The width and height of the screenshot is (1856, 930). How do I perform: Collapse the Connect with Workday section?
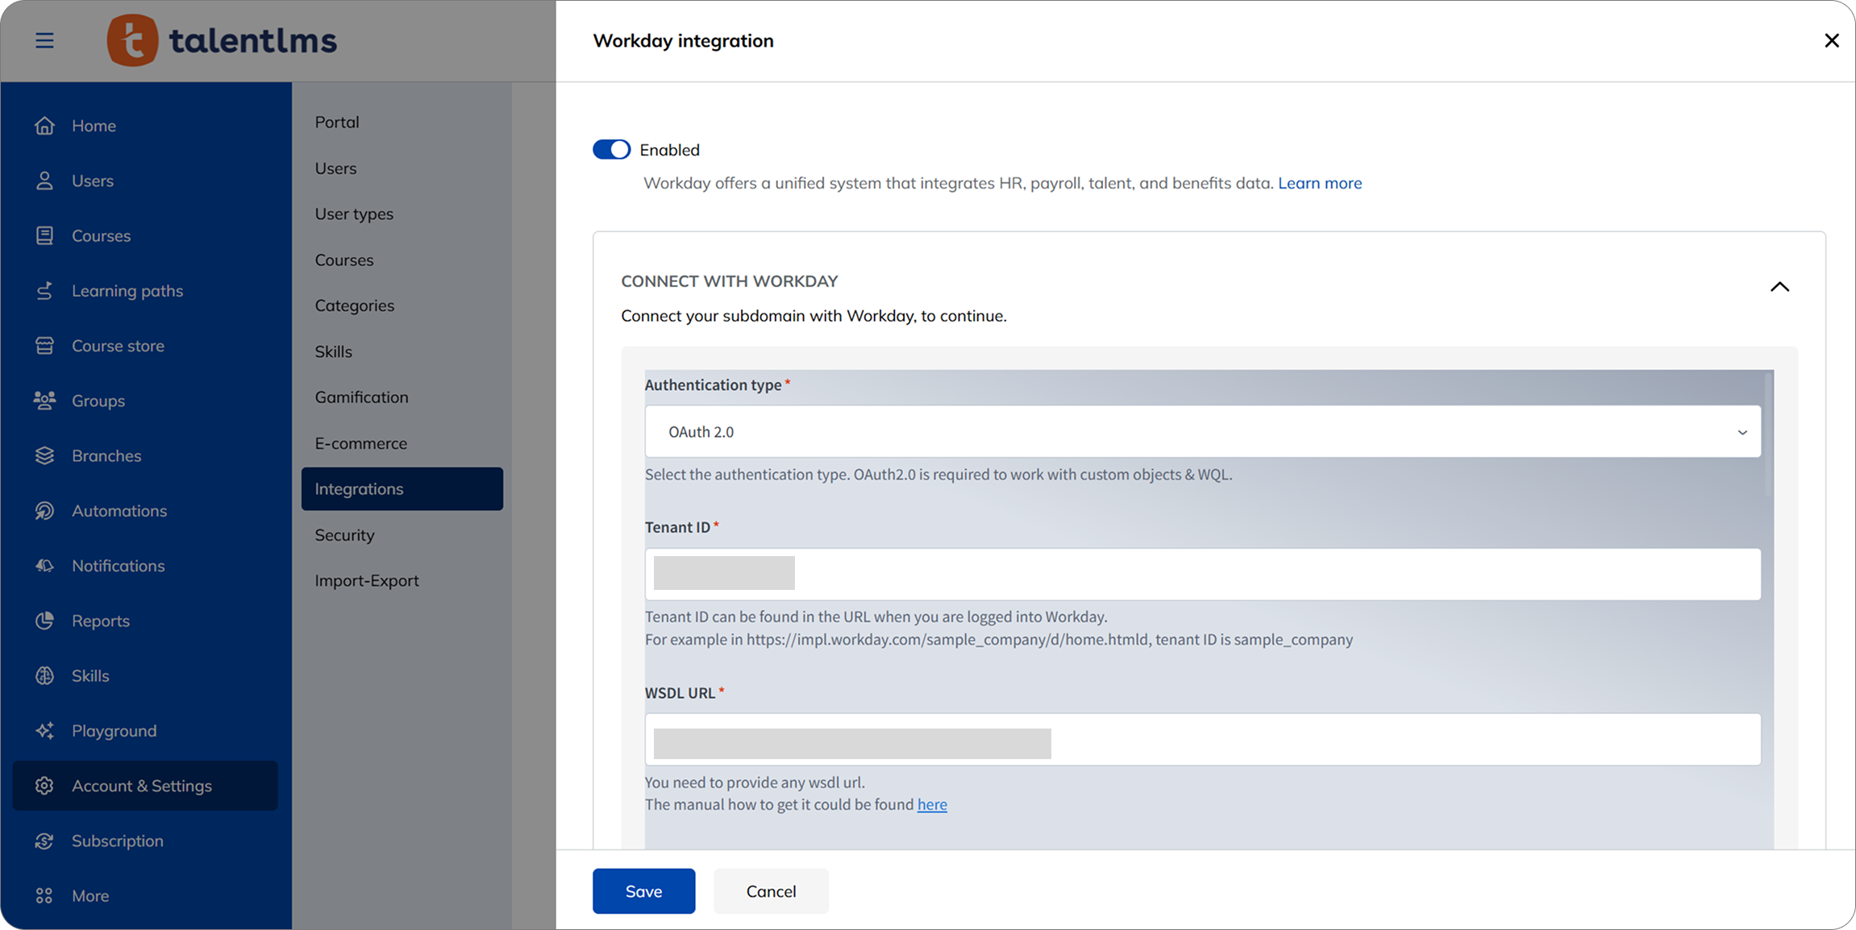pos(1779,287)
